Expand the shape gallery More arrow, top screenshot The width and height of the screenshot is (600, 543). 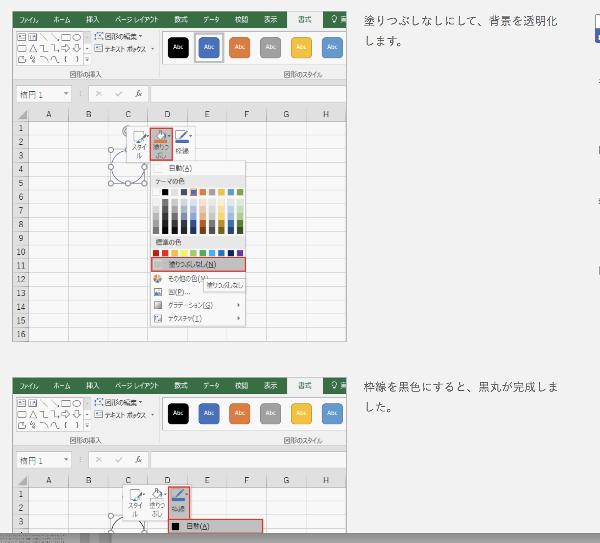click(x=87, y=60)
